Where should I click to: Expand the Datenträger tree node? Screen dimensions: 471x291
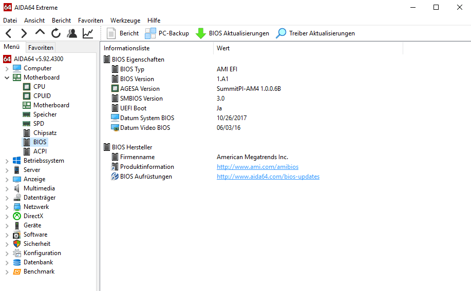coord(7,198)
